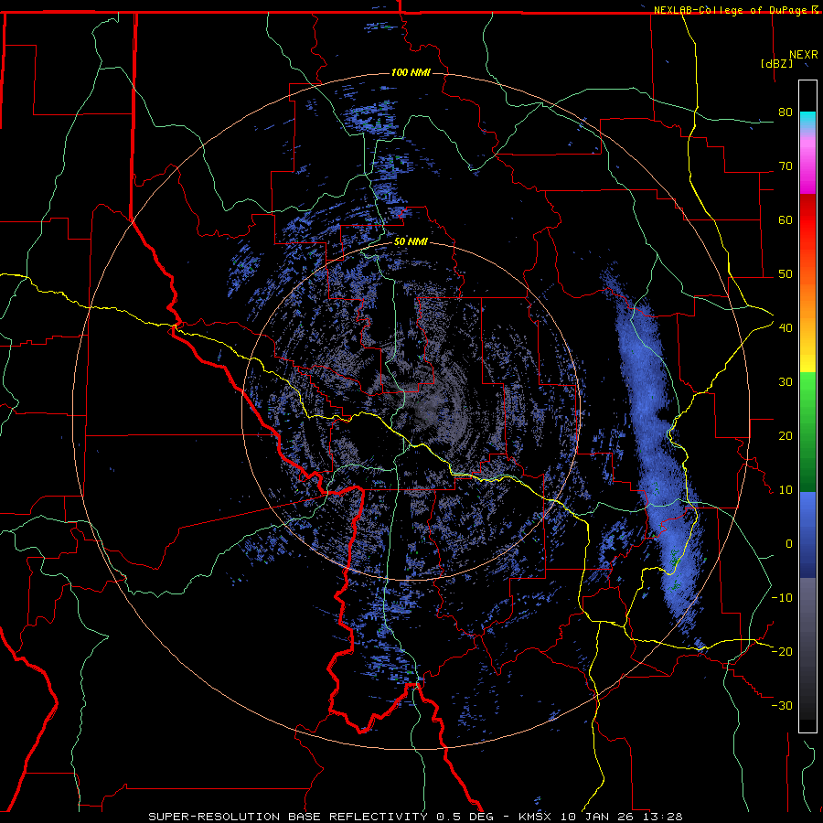The height and width of the screenshot is (823, 823).
Task: Click the 50 dBZ scale value
Action: [x=786, y=274]
